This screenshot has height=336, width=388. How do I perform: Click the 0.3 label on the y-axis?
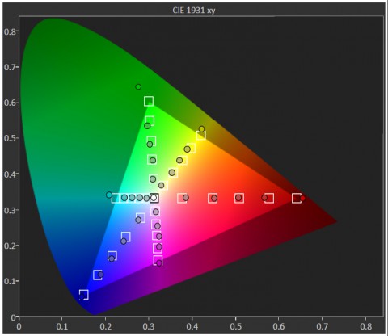10,210
